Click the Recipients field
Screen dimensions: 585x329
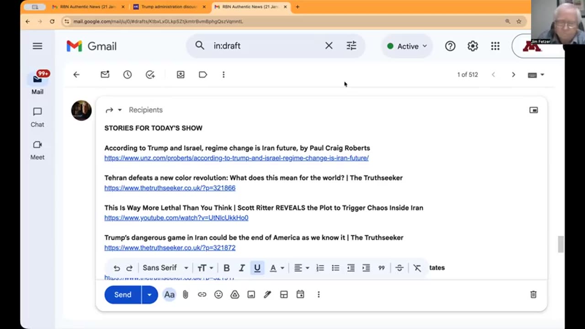pos(146,110)
